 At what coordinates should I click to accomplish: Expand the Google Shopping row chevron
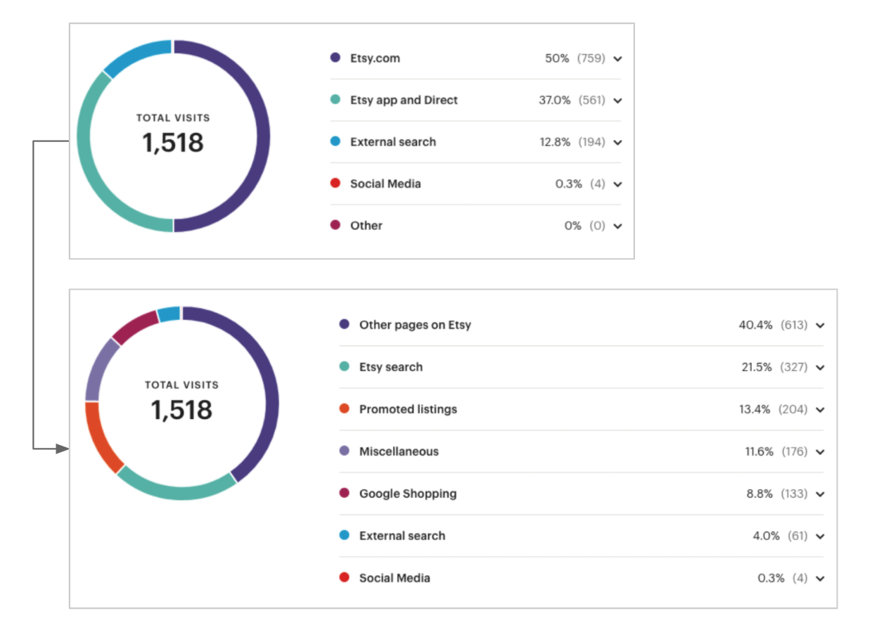coord(820,494)
